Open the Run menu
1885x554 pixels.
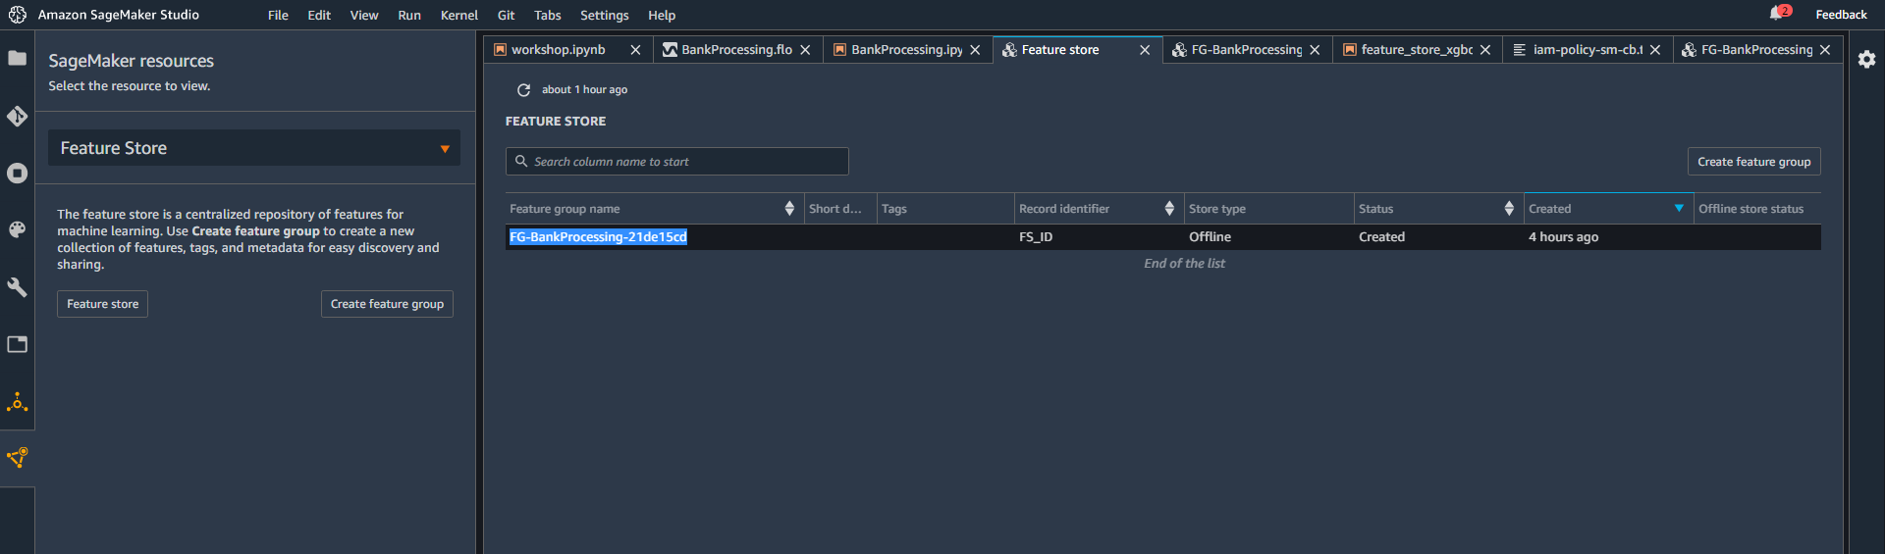[409, 15]
